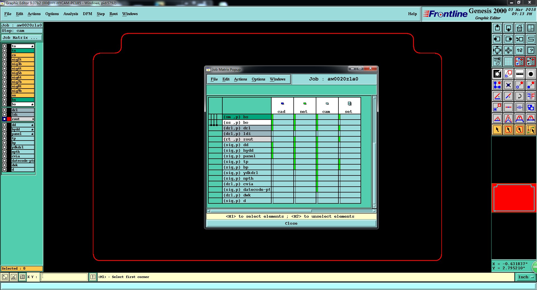Open the Inch units dropdown
537x290 pixels.
pyautogui.click(x=526, y=277)
